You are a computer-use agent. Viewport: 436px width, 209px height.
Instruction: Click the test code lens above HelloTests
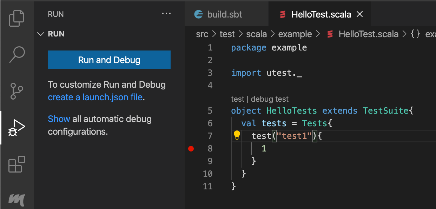pyautogui.click(x=237, y=99)
